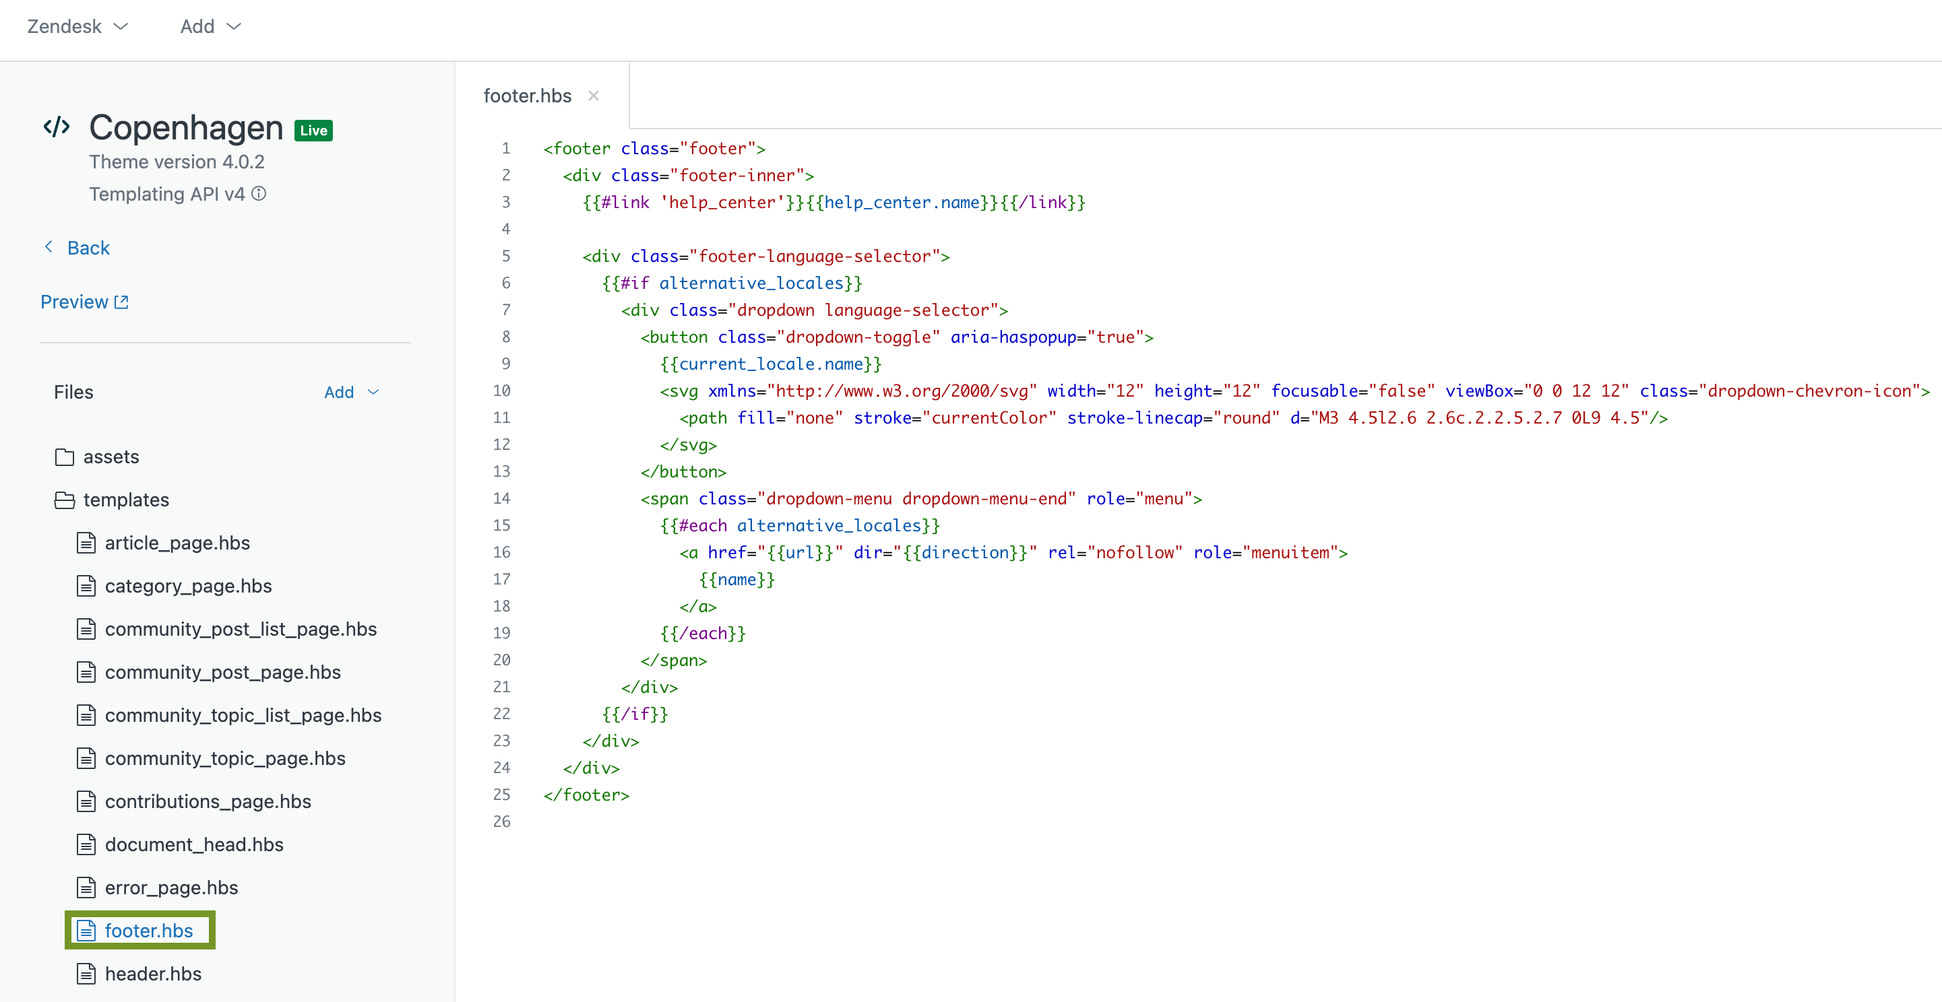Click the chevron next to Files Add
The width and height of the screenshot is (1942, 1002).
[x=373, y=393]
